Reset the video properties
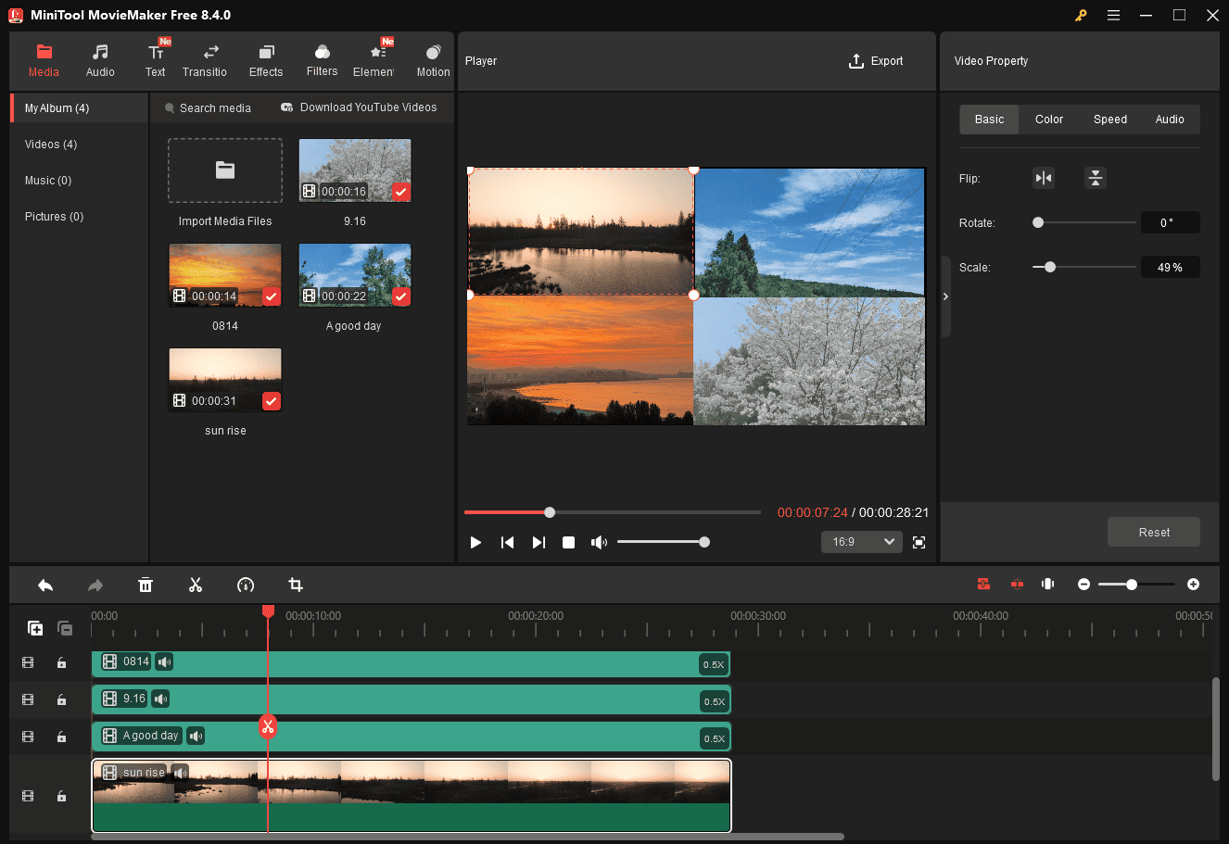This screenshot has height=844, width=1229. [1153, 532]
